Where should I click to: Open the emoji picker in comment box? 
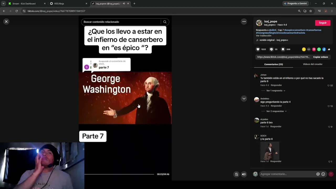point(323,174)
